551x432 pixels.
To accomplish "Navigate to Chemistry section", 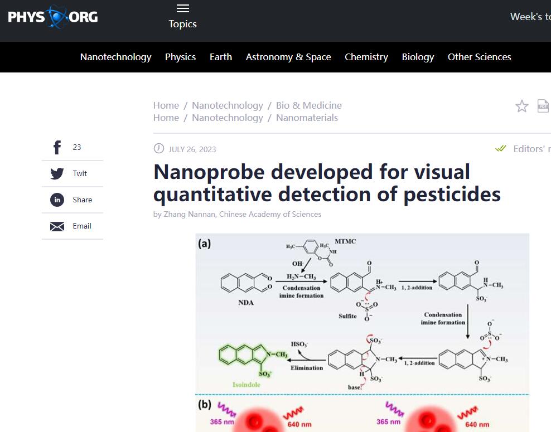I will 366,57.
